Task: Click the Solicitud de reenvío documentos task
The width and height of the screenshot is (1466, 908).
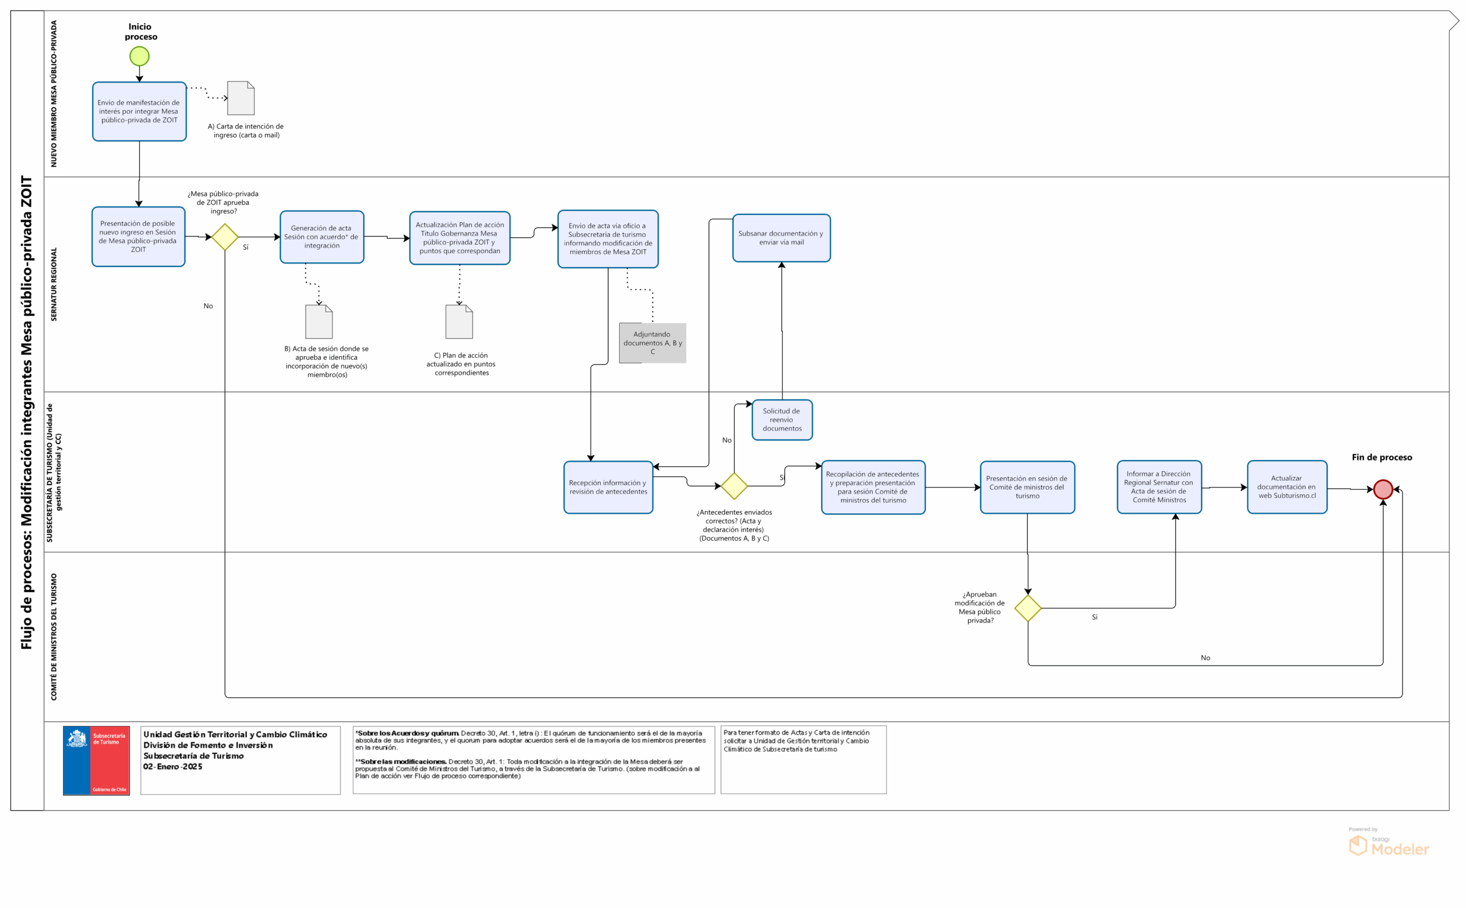Action: [x=782, y=420]
